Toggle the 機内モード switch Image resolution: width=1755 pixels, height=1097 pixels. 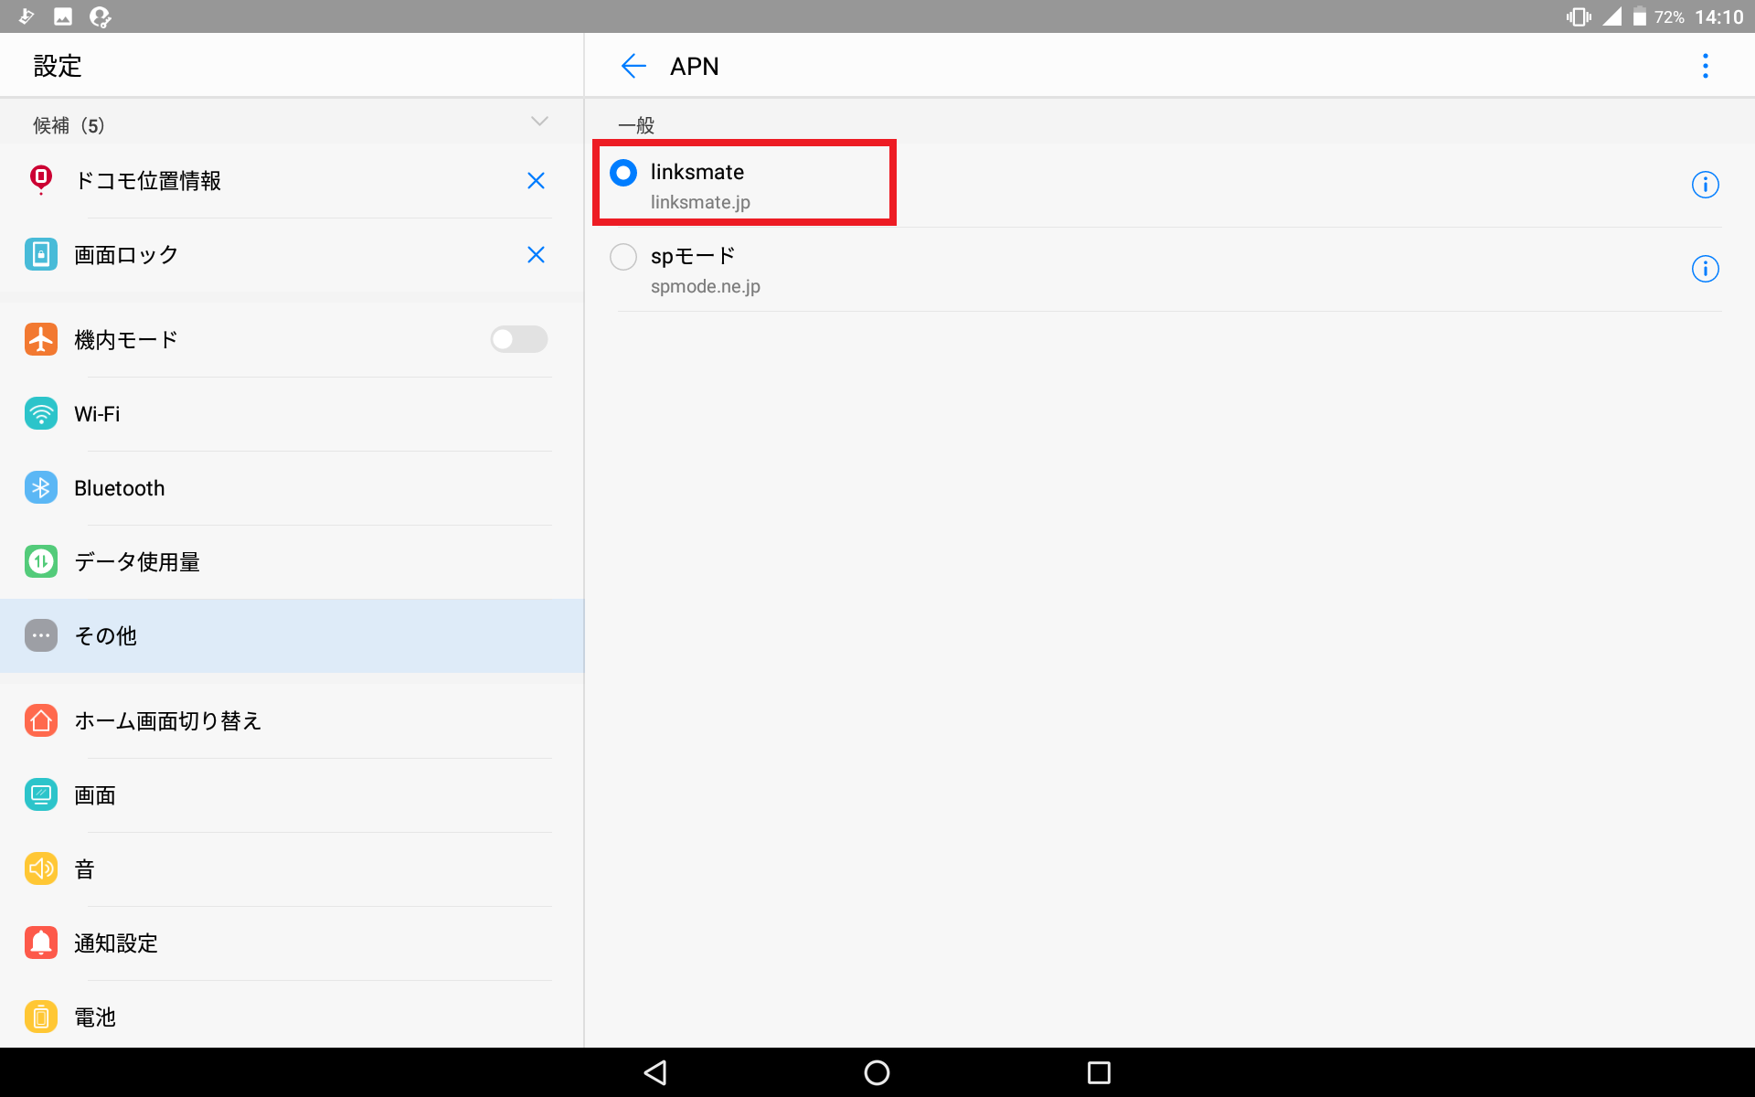[x=518, y=339]
